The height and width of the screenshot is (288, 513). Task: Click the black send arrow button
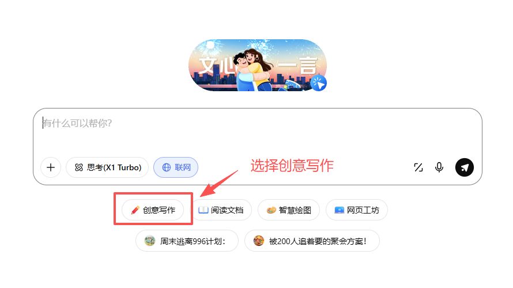pos(464,167)
